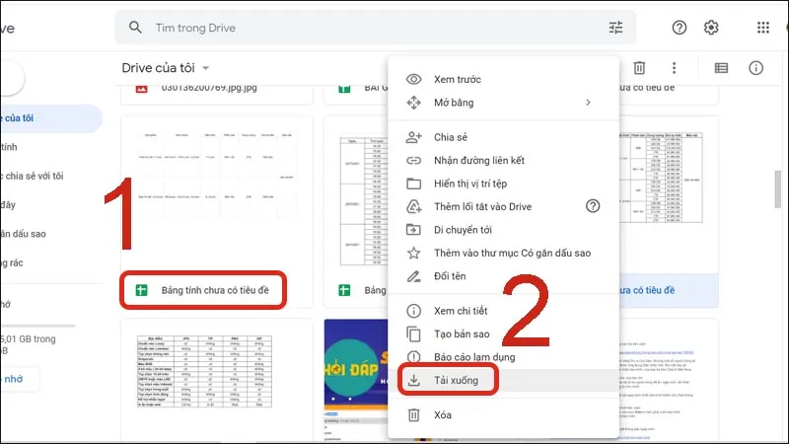Click the download arrow icon beside Tải xuống

click(413, 380)
